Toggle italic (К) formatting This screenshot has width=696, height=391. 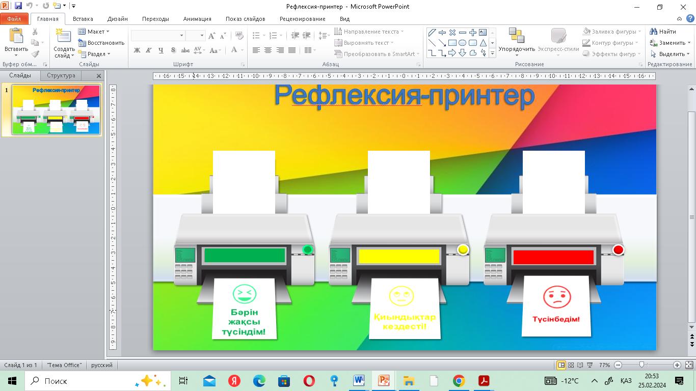point(149,50)
